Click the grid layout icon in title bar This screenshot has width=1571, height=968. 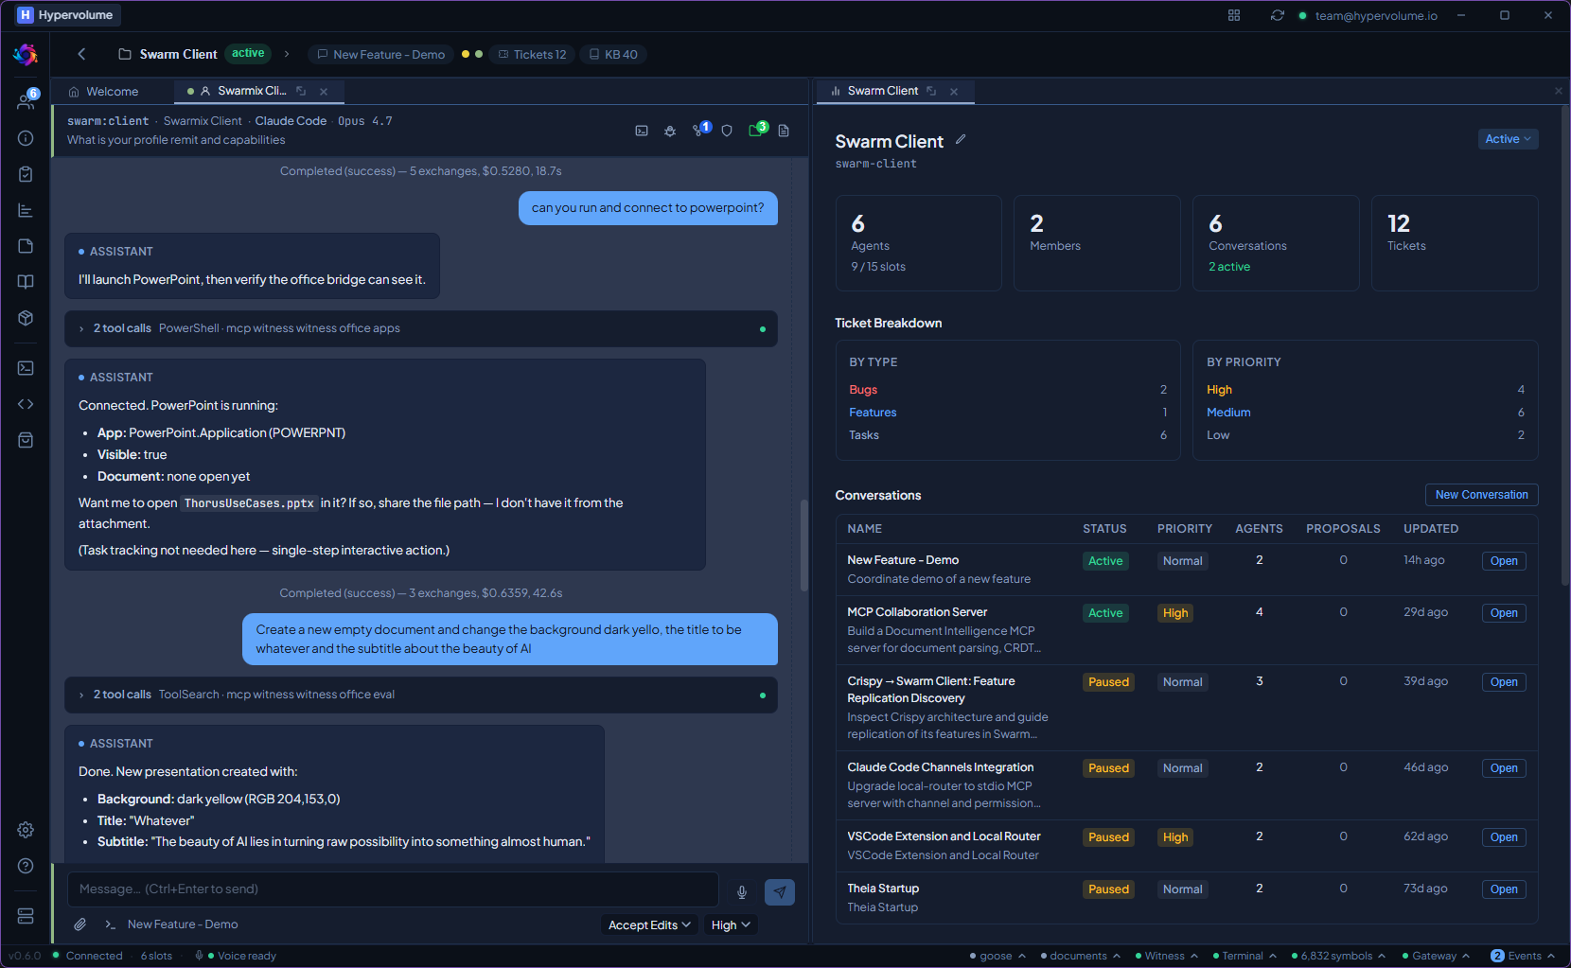point(1234,15)
